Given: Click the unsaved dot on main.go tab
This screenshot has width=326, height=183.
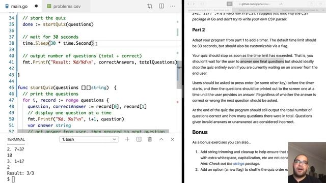Looking at the screenshot, I should point(36,6).
